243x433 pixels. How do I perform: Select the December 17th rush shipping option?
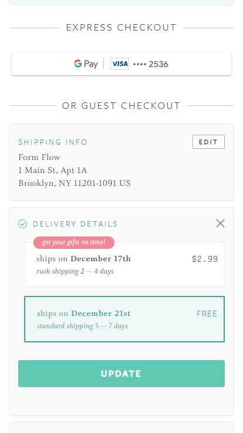[x=124, y=264]
